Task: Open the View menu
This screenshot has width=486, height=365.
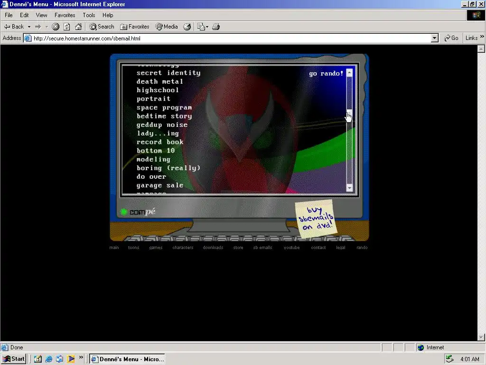Action: tap(42, 15)
